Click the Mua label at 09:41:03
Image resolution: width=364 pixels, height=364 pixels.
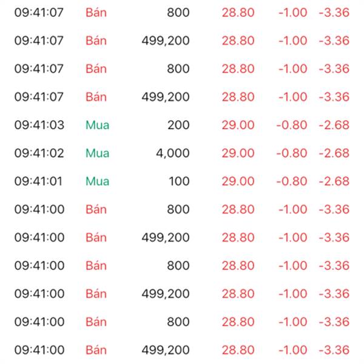[x=97, y=125]
